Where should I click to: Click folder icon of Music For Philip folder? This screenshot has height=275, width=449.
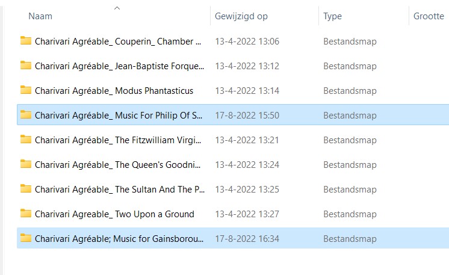click(x=26, y=115)
